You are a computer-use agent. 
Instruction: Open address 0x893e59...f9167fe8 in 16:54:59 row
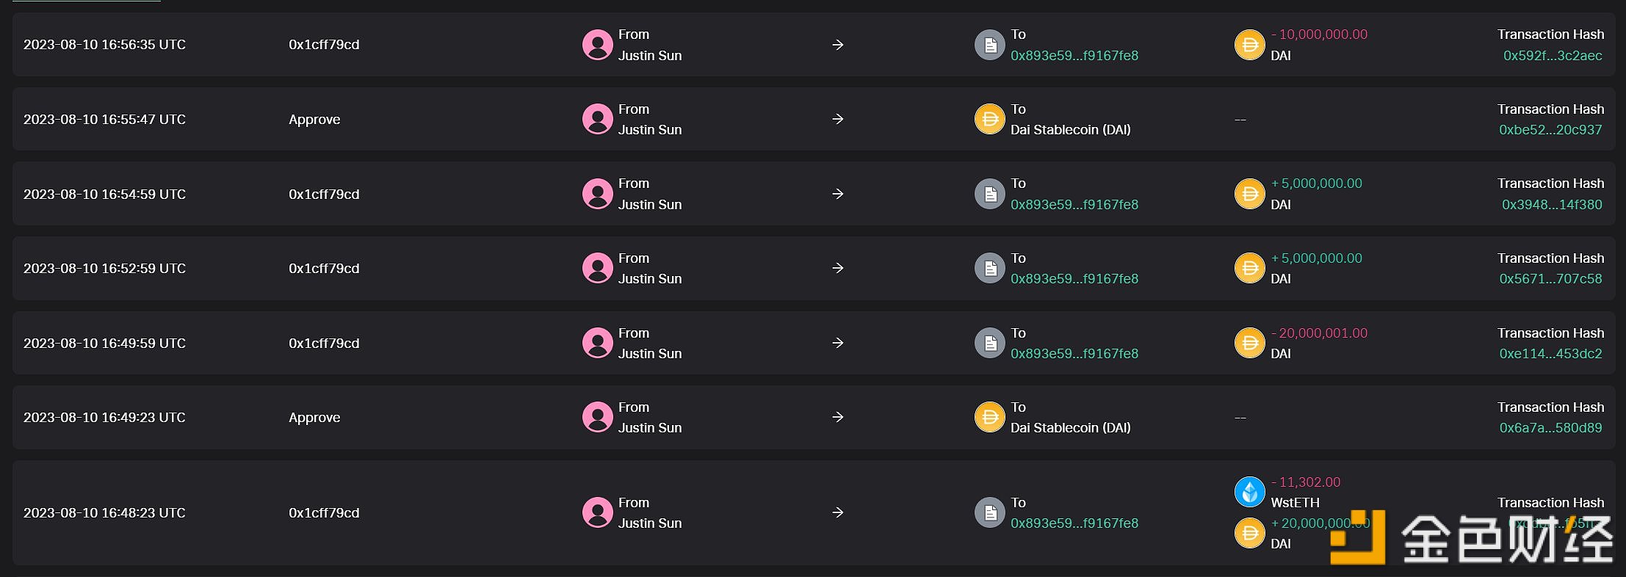point(1074,204)
